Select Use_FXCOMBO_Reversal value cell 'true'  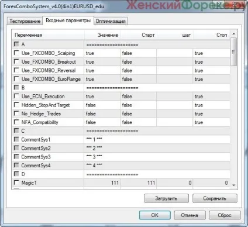coord(102,70)
